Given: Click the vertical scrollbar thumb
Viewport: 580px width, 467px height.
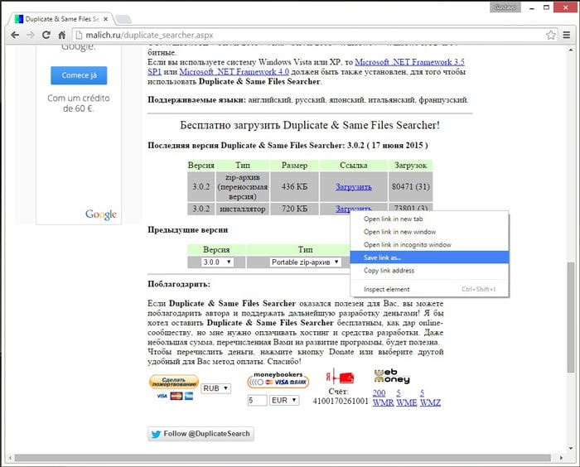Looking at the screenshot, I should (571, 317).
